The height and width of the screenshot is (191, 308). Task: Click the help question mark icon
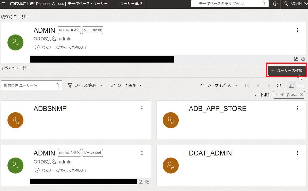point(275,4)
